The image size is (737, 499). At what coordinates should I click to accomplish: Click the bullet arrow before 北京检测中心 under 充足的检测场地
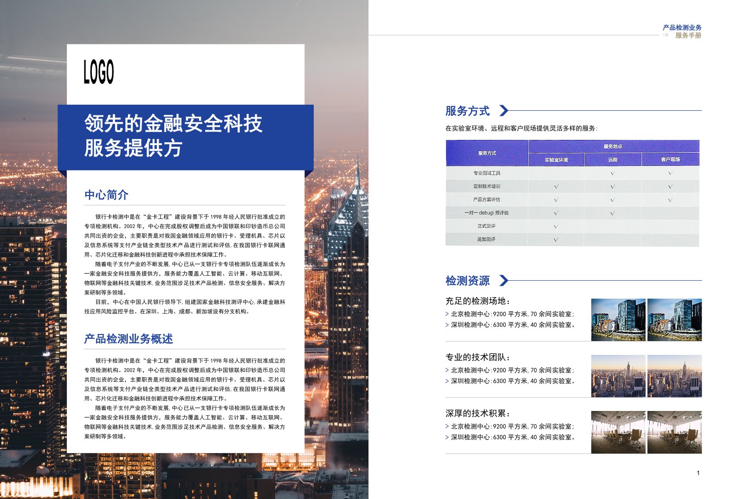(447, 314)
